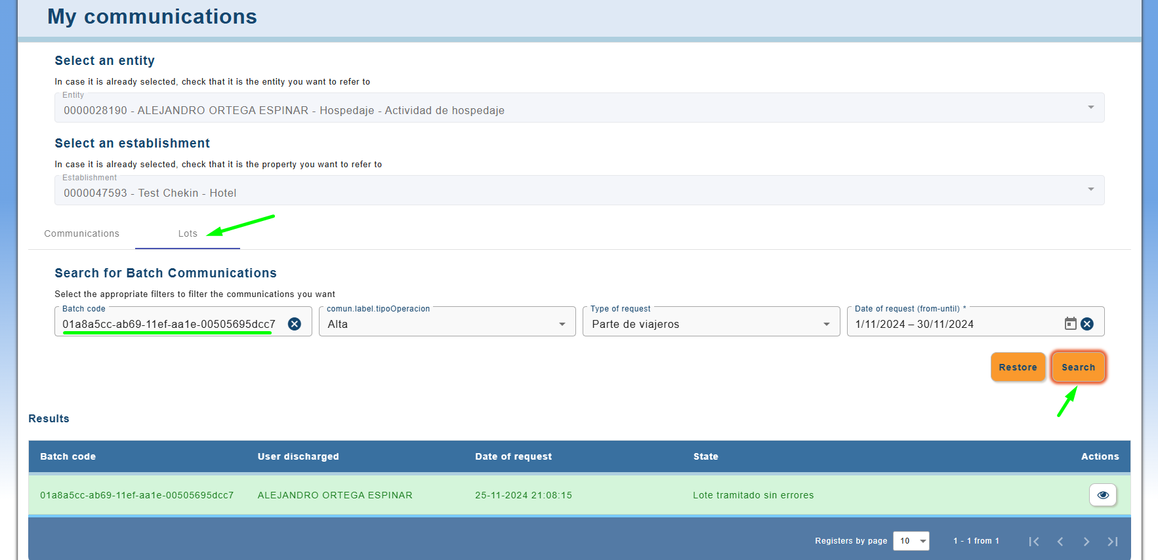
Task: Focus the Batch code text field
Action: [x=171, y=324]
